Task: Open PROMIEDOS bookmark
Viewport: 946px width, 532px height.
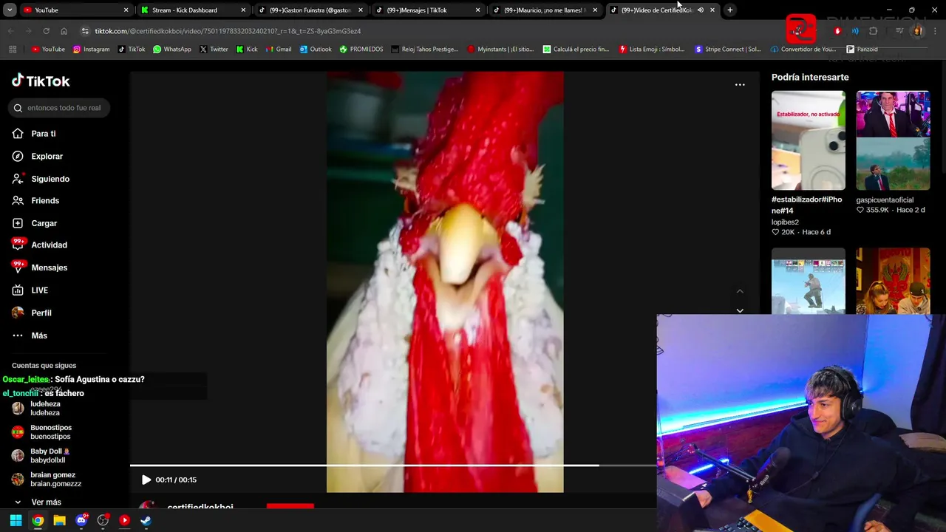Action: pyautogui.click(x=361, y=50)
